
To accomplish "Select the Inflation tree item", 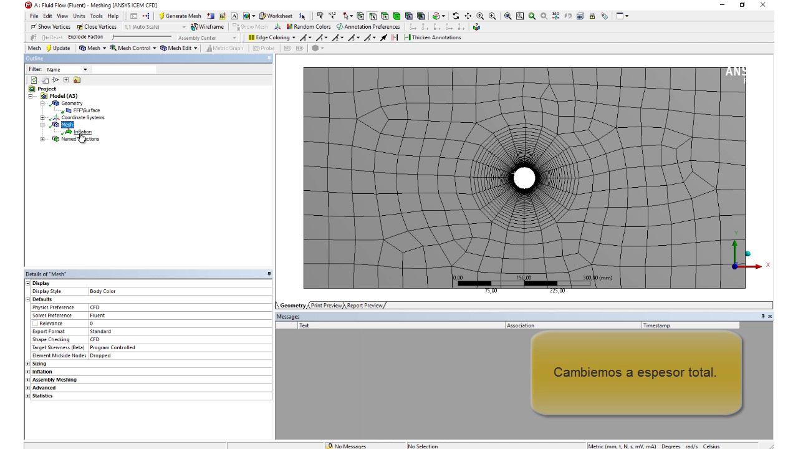I will (x=82, y=132).
